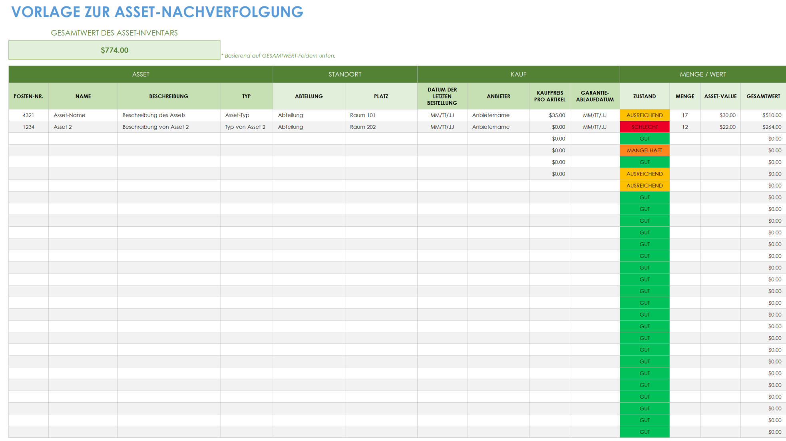Click the ZUSTAND column header
Viewport: 786px width, 441px height.
click(x=645, y=96)
